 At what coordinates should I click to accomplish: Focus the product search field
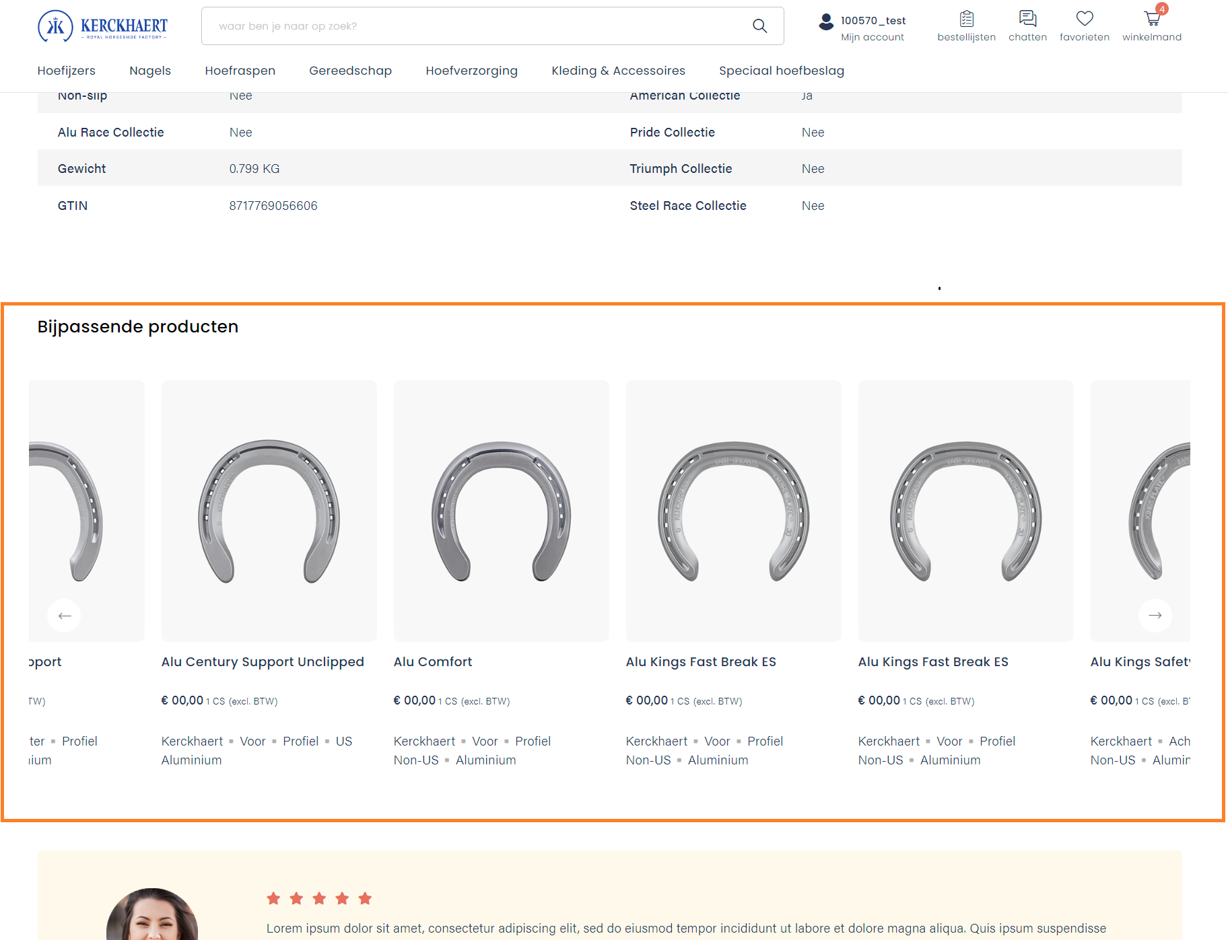coord(478,26)
